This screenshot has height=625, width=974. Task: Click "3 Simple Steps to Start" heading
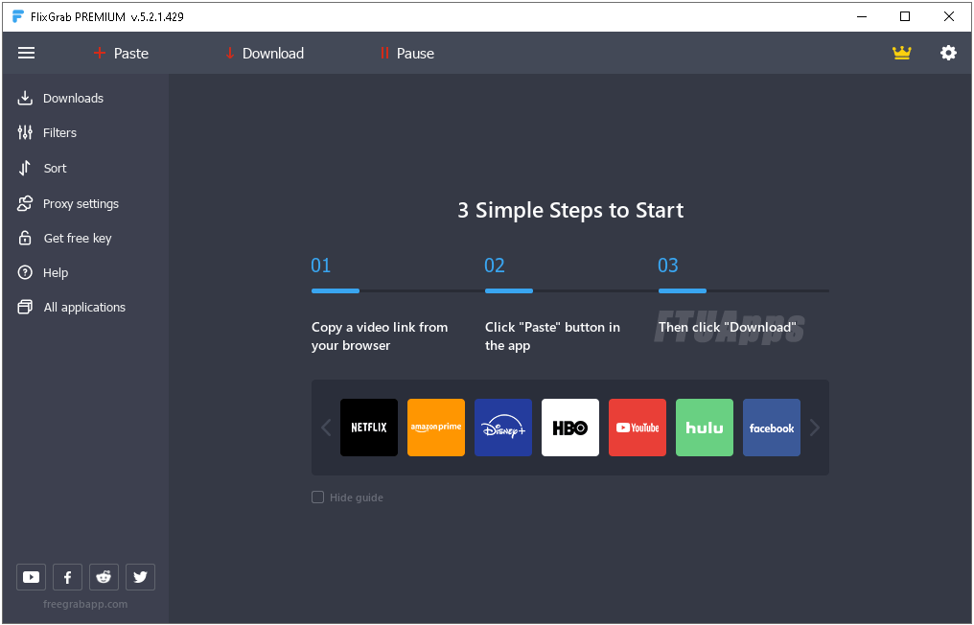[570, 210]
